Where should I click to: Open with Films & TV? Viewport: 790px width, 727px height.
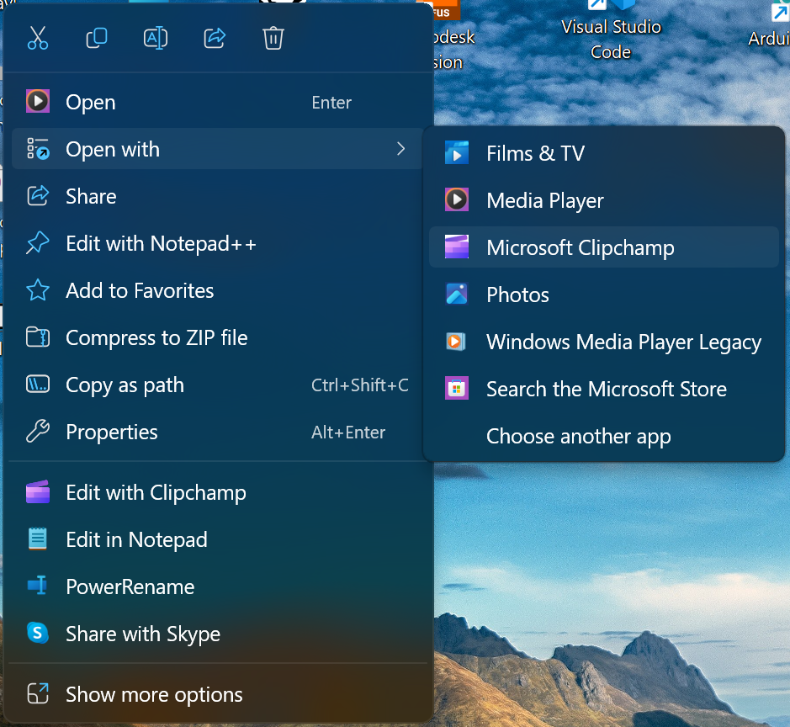tap(603, 153)
